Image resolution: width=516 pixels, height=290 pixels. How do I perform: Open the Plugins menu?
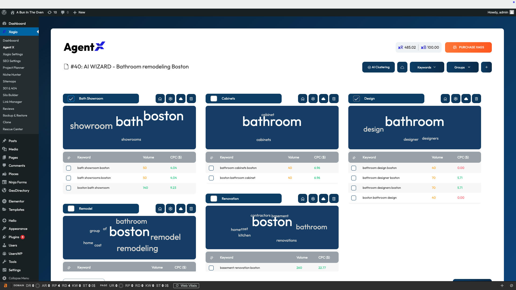click(14, 237)
